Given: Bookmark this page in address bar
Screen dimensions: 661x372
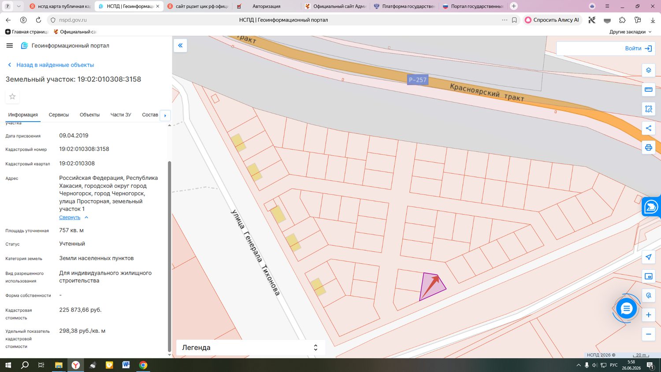Looking at the screenshot, I should (514, 20).
